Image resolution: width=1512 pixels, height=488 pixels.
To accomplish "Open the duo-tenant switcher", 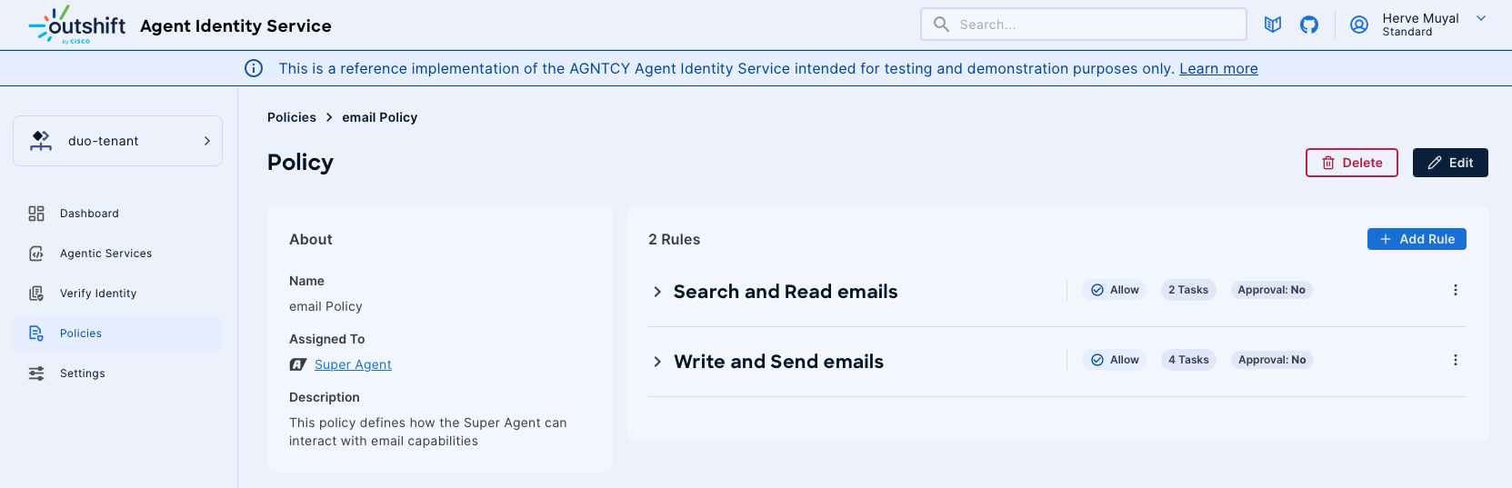I will 118,141.
